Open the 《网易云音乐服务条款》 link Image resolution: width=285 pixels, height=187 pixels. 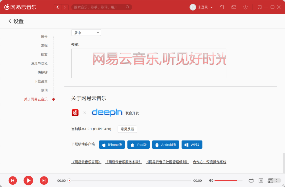[123, 162]
